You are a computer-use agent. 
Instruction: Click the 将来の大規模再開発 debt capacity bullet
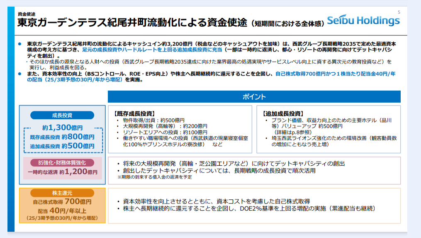[x=234, y=164]
